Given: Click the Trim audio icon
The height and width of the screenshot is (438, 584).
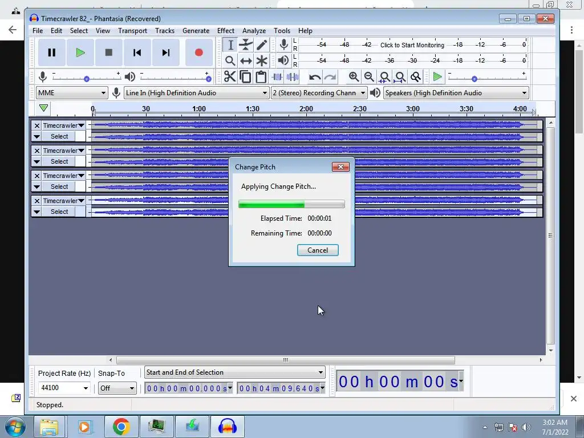Looking at the screenshot, I should tap(277, 77).
